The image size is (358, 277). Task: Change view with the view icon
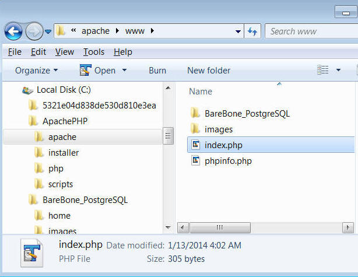[x=323, y=70]
